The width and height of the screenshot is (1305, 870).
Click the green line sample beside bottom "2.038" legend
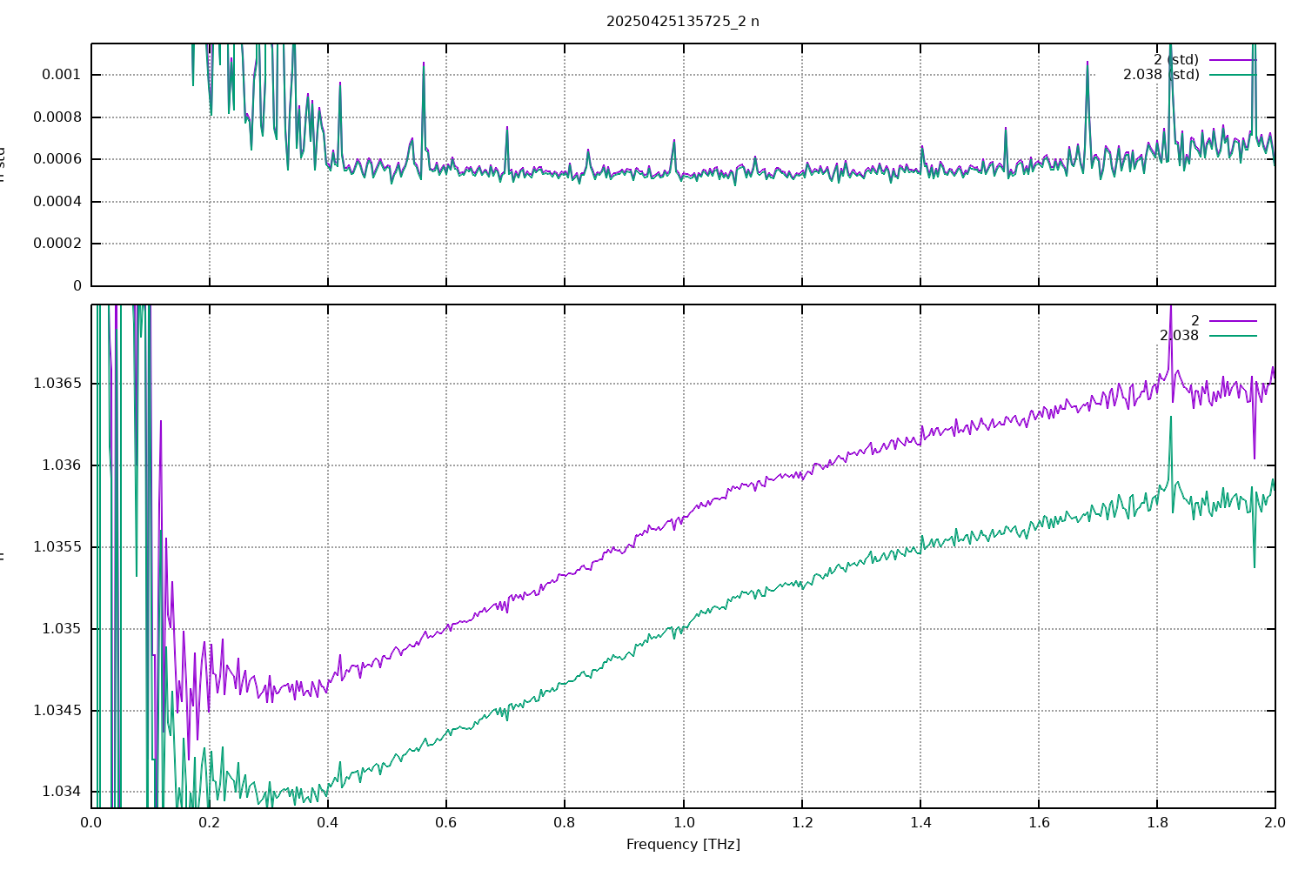point(1232,336)
